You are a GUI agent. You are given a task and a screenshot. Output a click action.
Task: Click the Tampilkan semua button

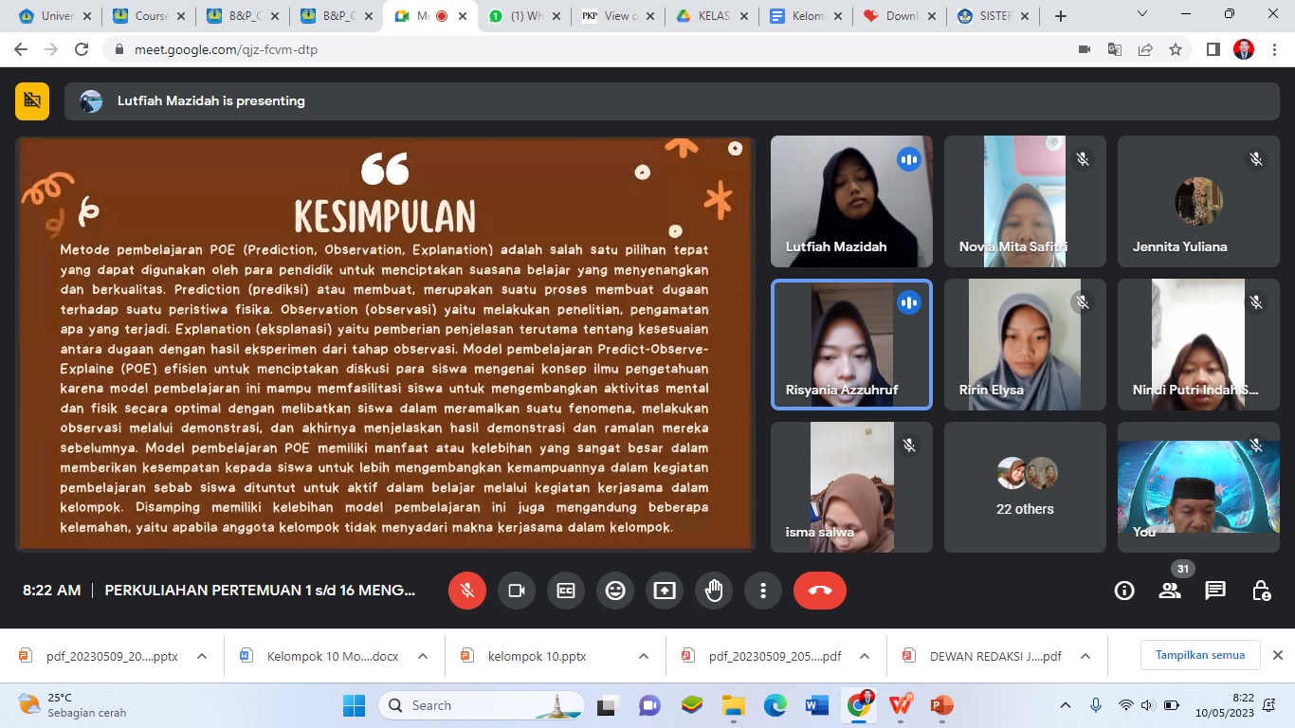click(1199, 655)
